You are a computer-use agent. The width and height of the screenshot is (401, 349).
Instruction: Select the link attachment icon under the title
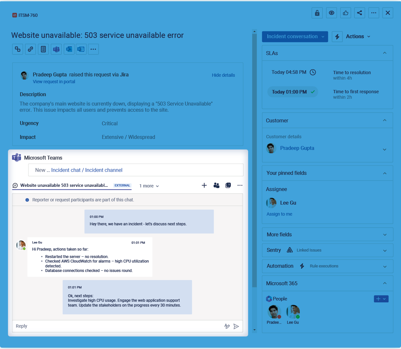(x=30, y=49)
